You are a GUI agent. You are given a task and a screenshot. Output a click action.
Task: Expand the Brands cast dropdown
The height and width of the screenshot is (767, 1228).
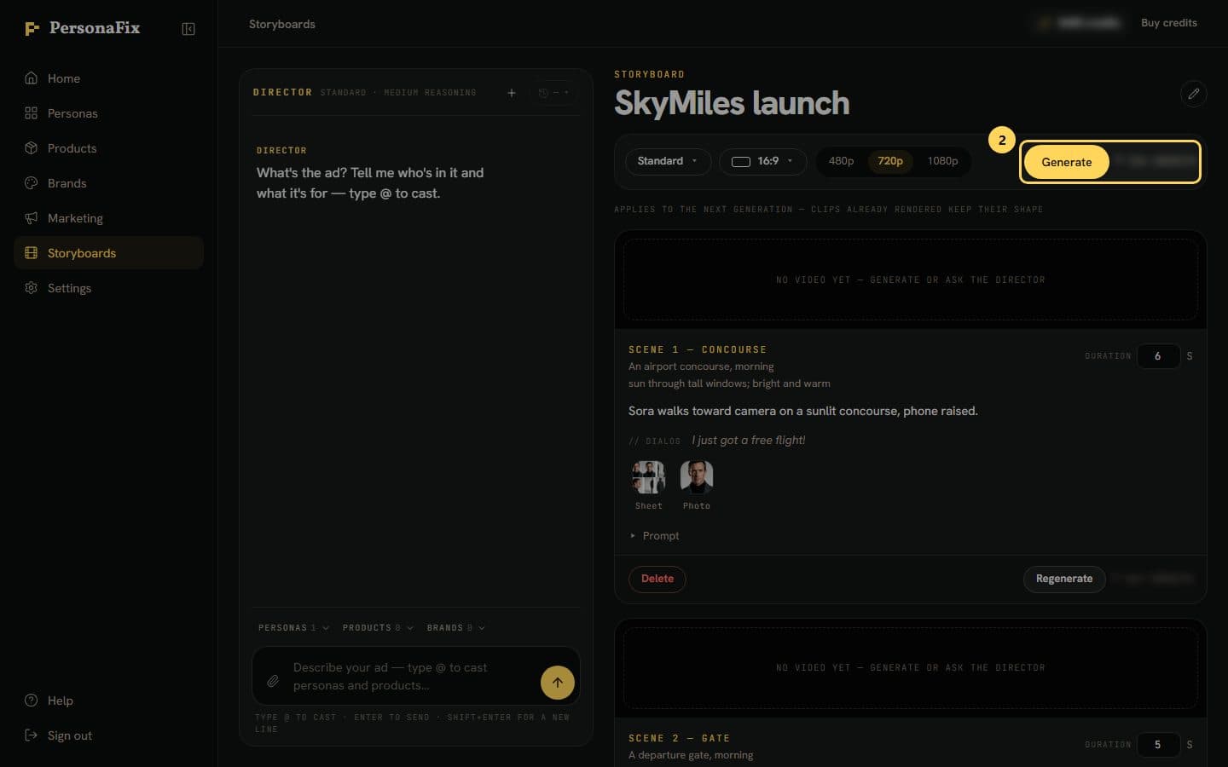(x=455, y=628)
